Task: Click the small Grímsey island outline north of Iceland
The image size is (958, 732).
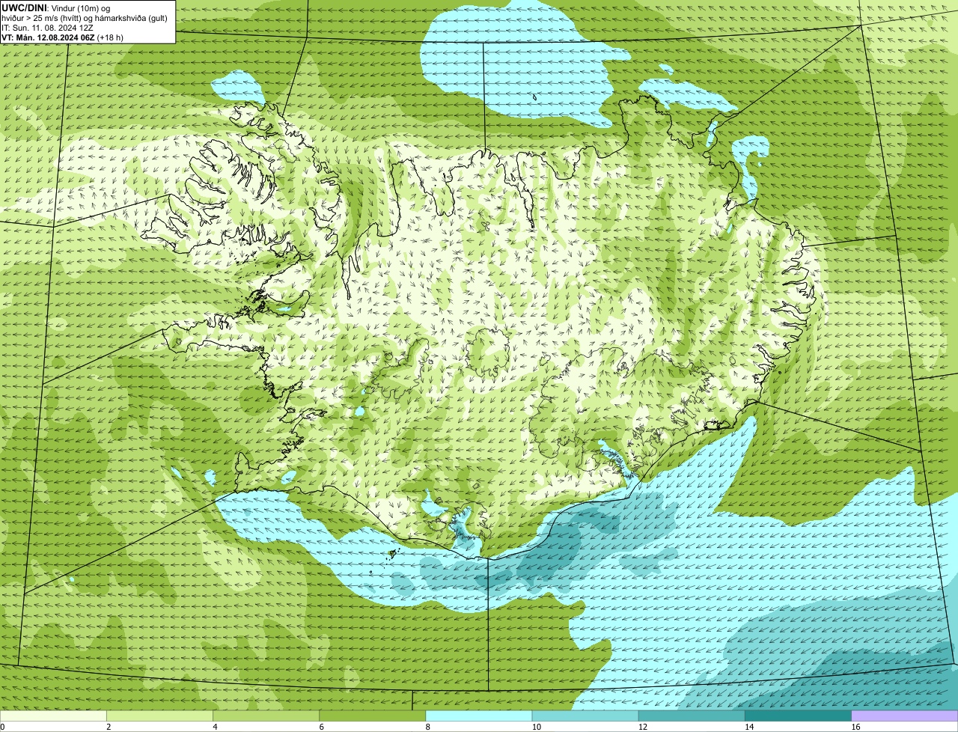Action: pos(535,97)
